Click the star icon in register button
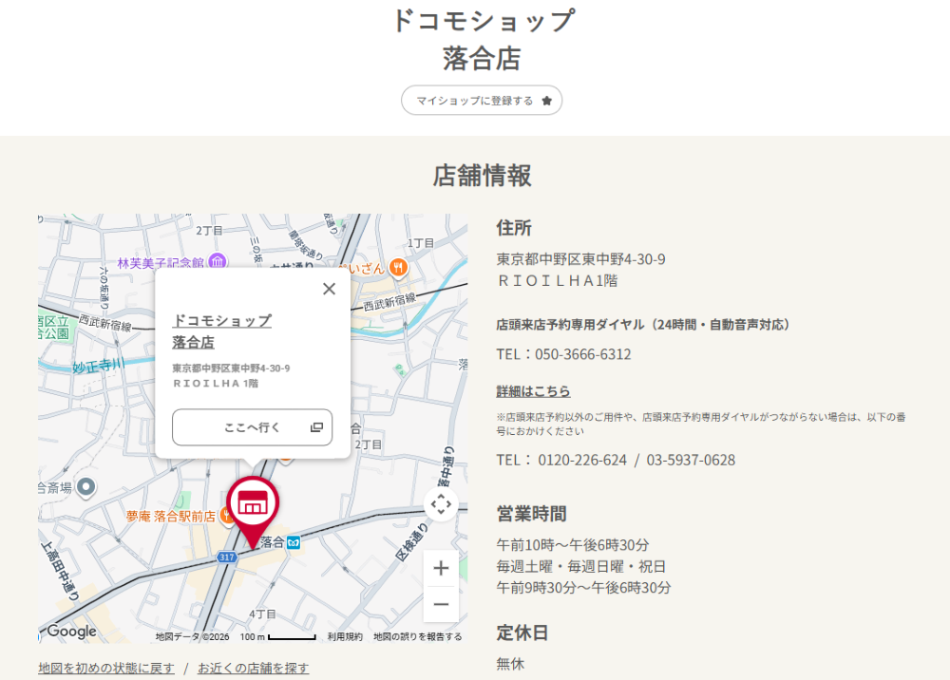 (x=546, y=101)
